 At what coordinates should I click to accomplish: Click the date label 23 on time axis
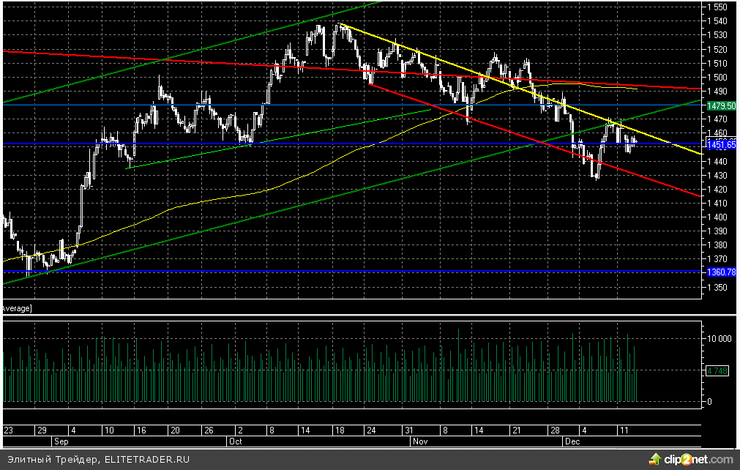[x=10, y=430]
